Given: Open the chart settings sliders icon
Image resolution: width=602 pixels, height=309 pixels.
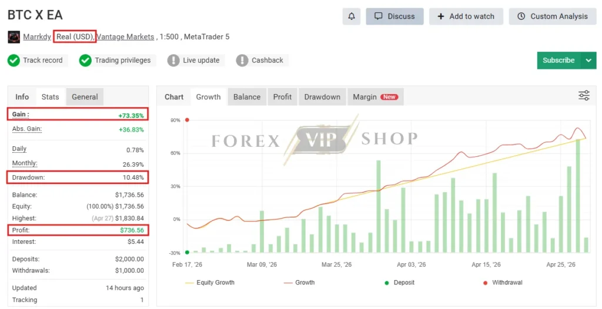Looking at the screenshot, I should point(584,96).
